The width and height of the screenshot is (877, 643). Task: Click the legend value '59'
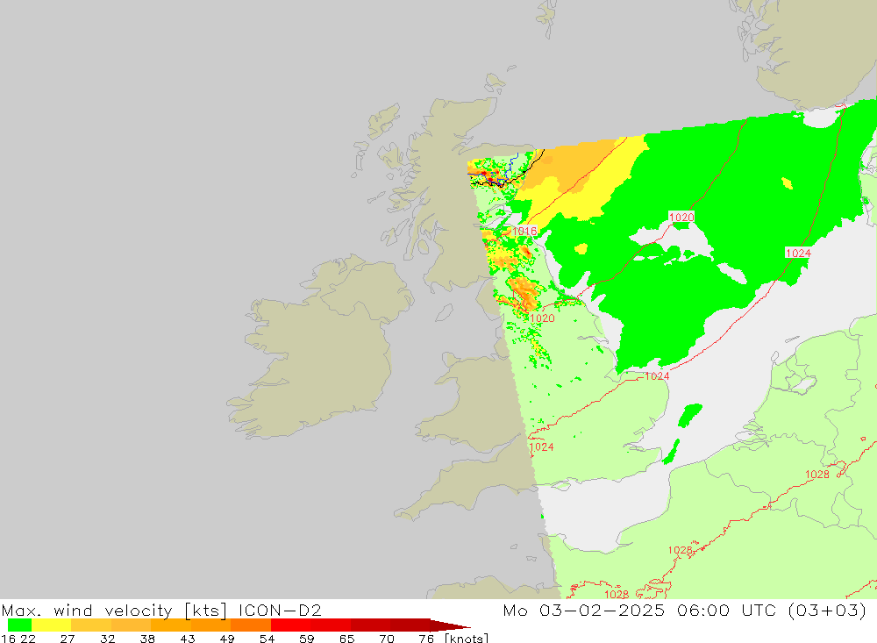coord(306,638)
